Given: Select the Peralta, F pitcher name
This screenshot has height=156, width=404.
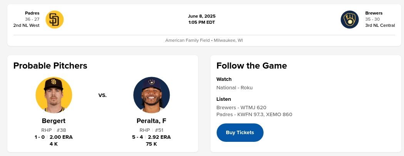Looking at the screenshot, I should coord(151,121).
